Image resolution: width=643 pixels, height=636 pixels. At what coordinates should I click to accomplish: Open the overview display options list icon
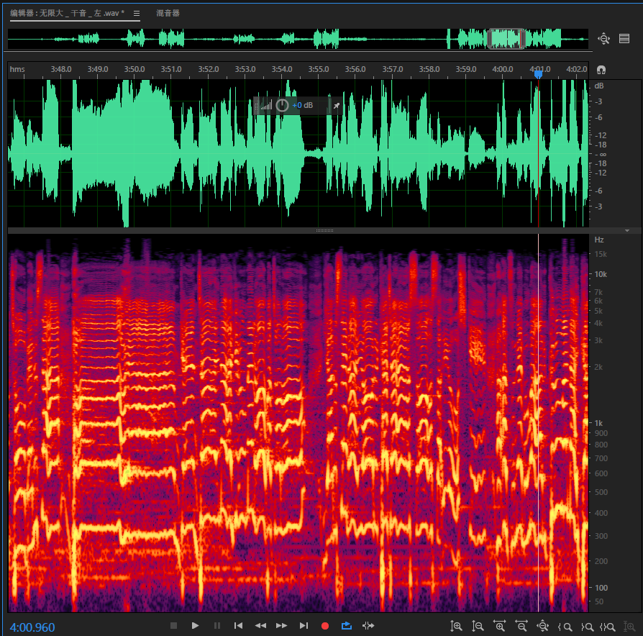[624, 39]
